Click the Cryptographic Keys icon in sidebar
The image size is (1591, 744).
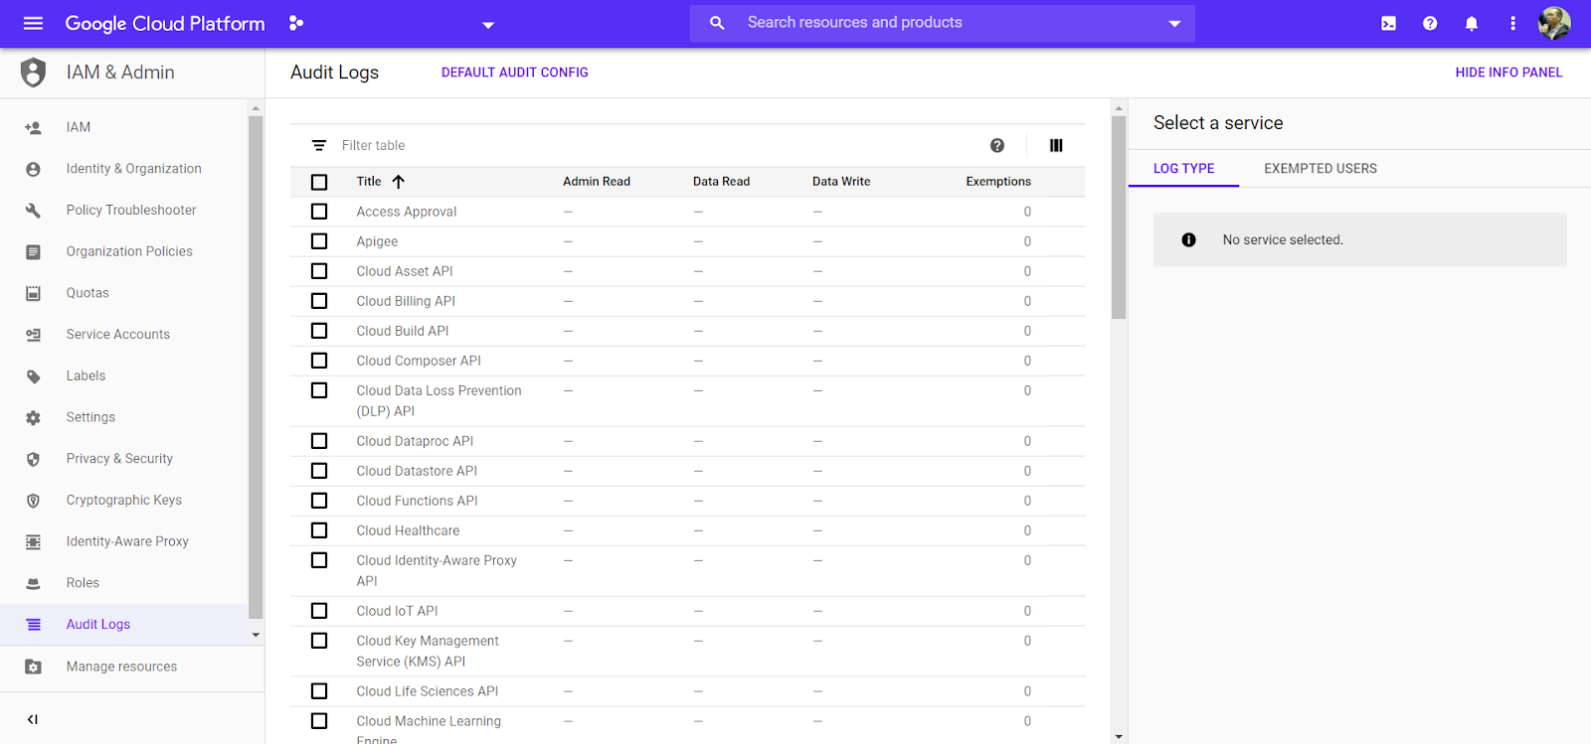tap(33, 501)
